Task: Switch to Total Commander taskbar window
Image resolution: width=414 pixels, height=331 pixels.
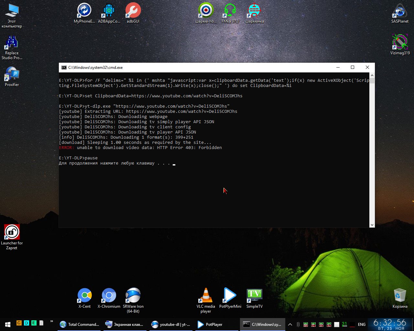Action: 80,325
